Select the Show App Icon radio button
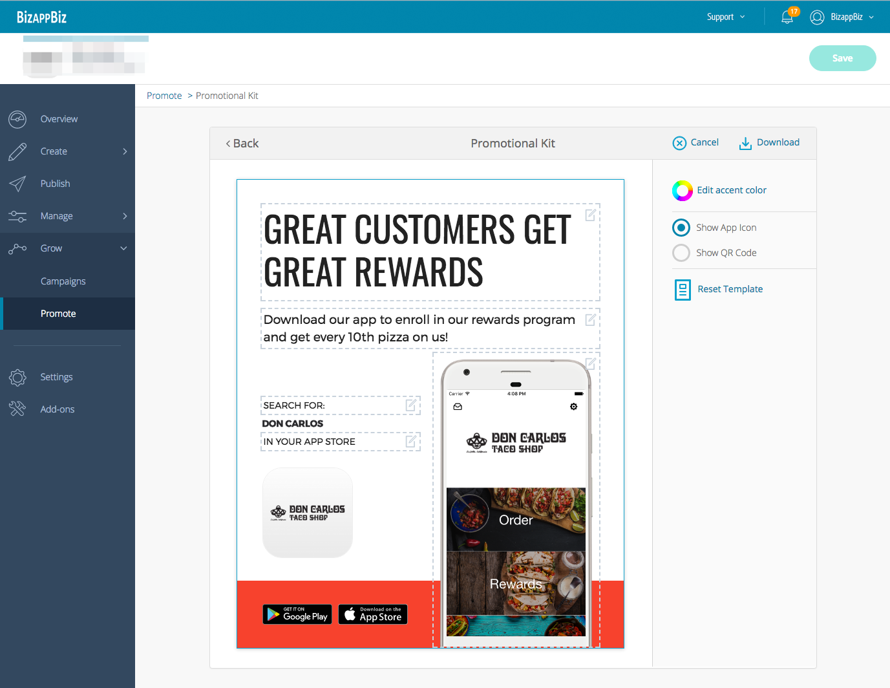The image size is (890, 688). [681, 228]
